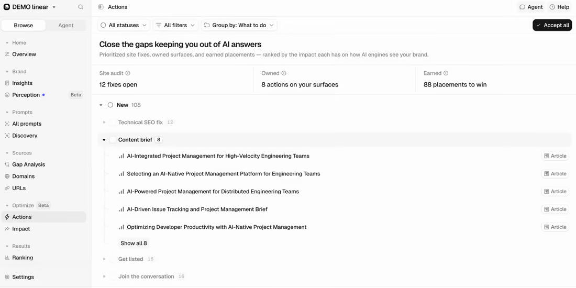The image size is (576, 288).
Task: Open Selecting an AI-Native Project Management Platform brief
Action: [x=224, y=174]
